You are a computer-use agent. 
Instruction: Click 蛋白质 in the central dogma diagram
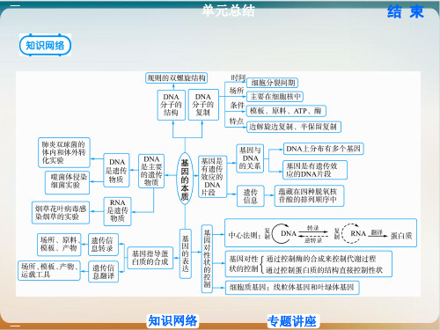pos(401,236)
